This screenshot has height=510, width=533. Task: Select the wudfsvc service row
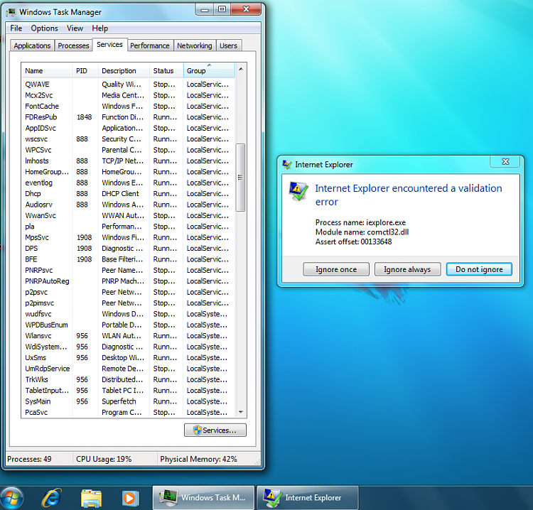click(128, 314)
